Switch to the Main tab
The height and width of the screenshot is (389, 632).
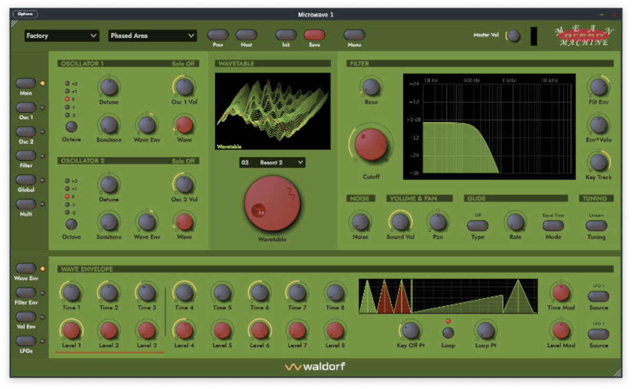(x=26, y=83)
